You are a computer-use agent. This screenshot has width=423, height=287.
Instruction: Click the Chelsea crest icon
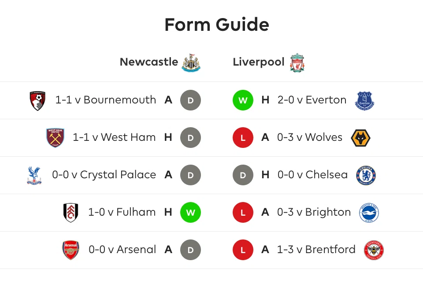click(x=366, y=175)
